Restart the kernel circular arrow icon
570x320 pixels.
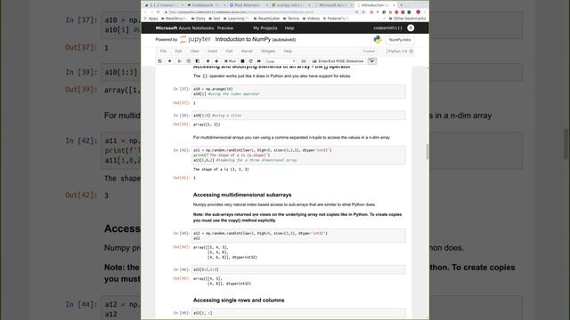click(x=251, y=61)
